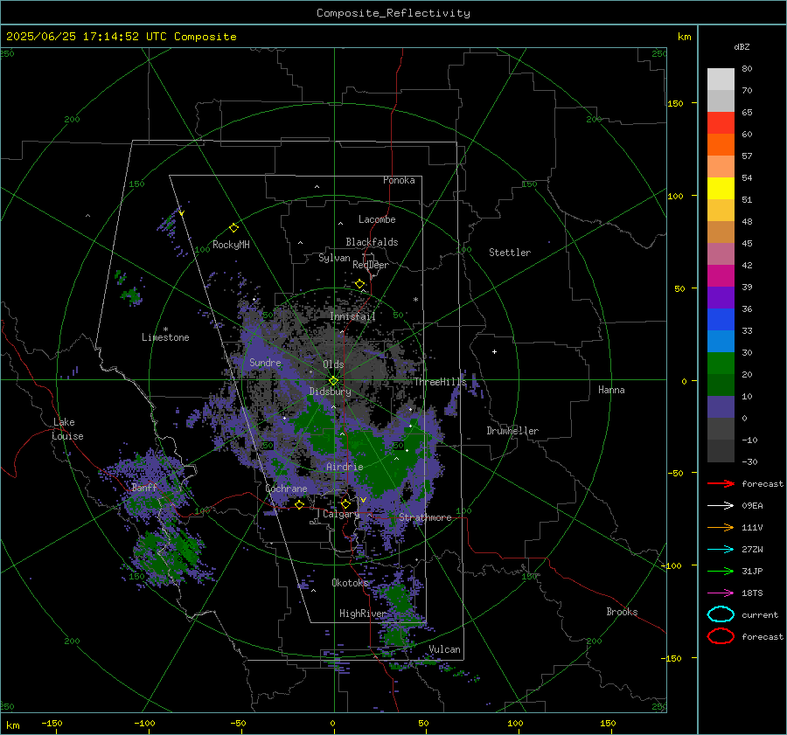
Task: Click the dBZ legend heading
Action: pyautogui.click(x=742, y=47)
